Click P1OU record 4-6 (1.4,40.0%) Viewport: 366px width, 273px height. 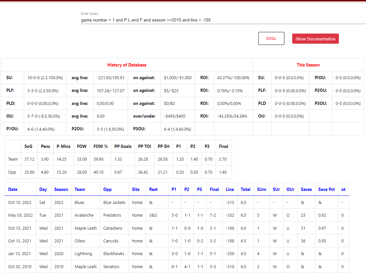coord(41,129)
